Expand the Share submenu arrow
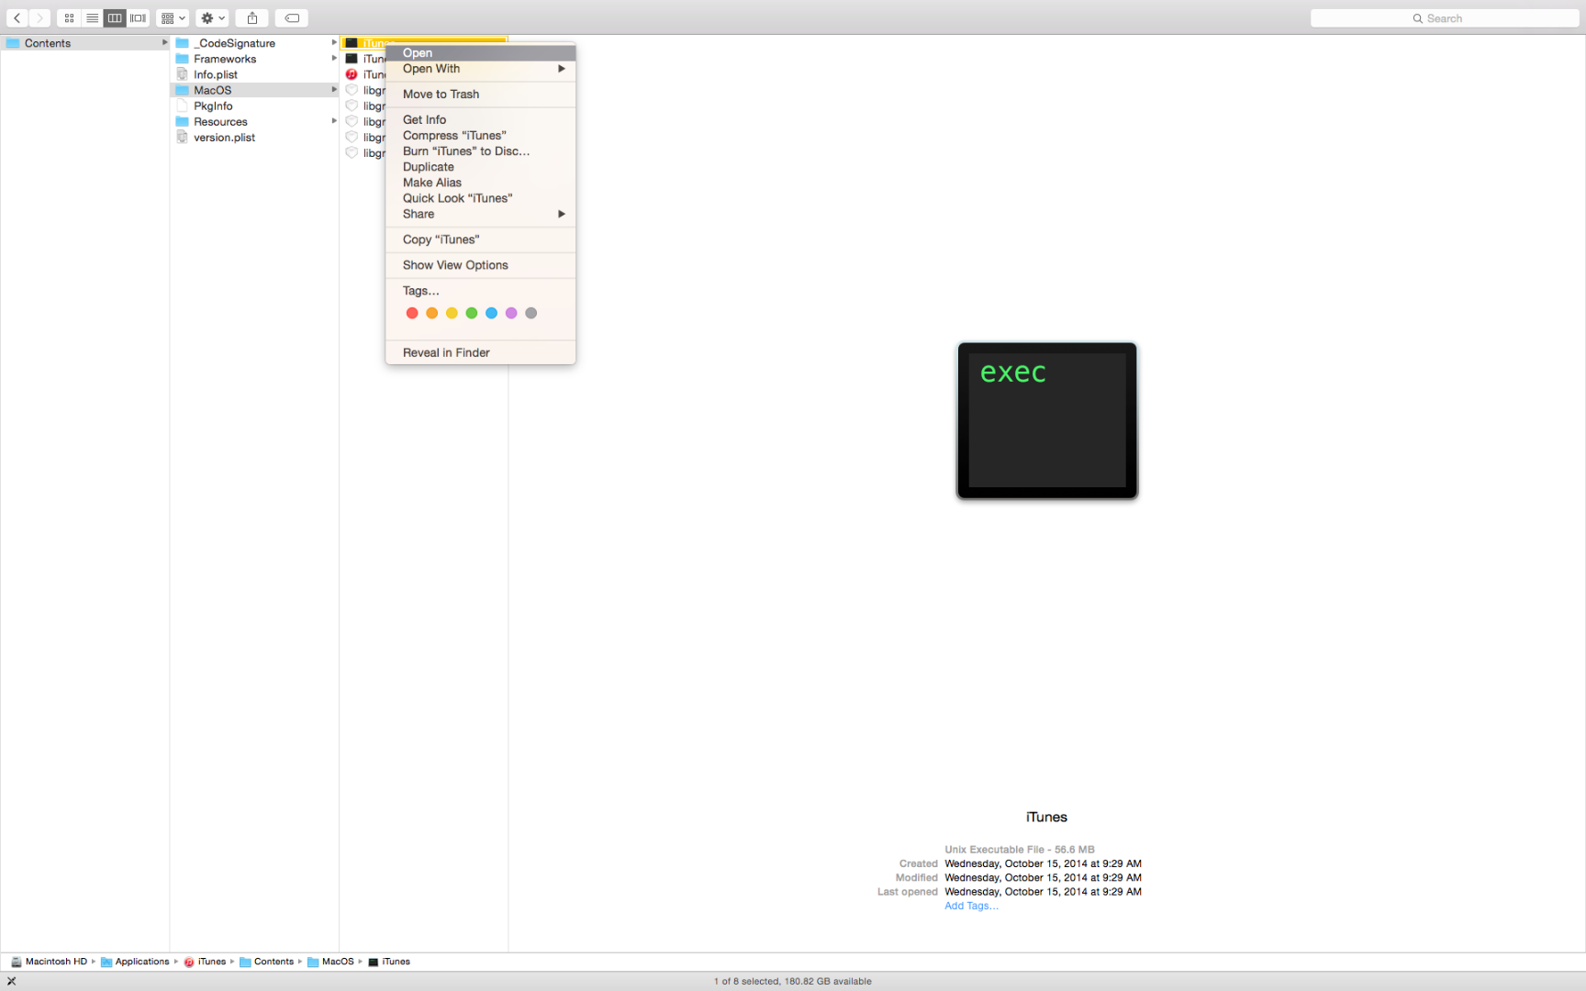 [x=562, y=214]
